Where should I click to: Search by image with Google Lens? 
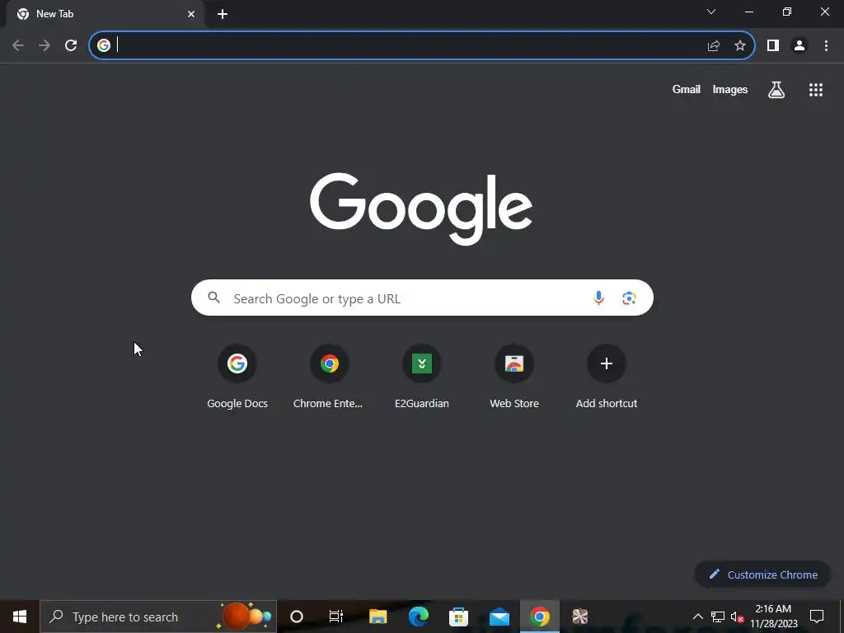point(629,298)
